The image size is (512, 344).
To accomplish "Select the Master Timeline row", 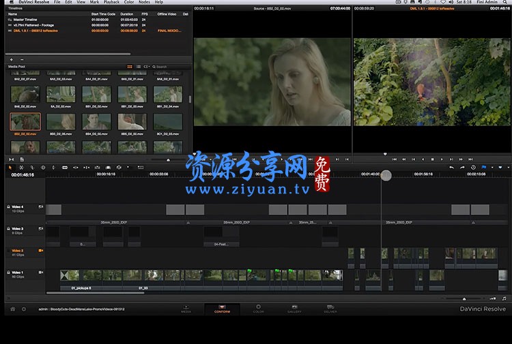I will click(x=98, y=20).
